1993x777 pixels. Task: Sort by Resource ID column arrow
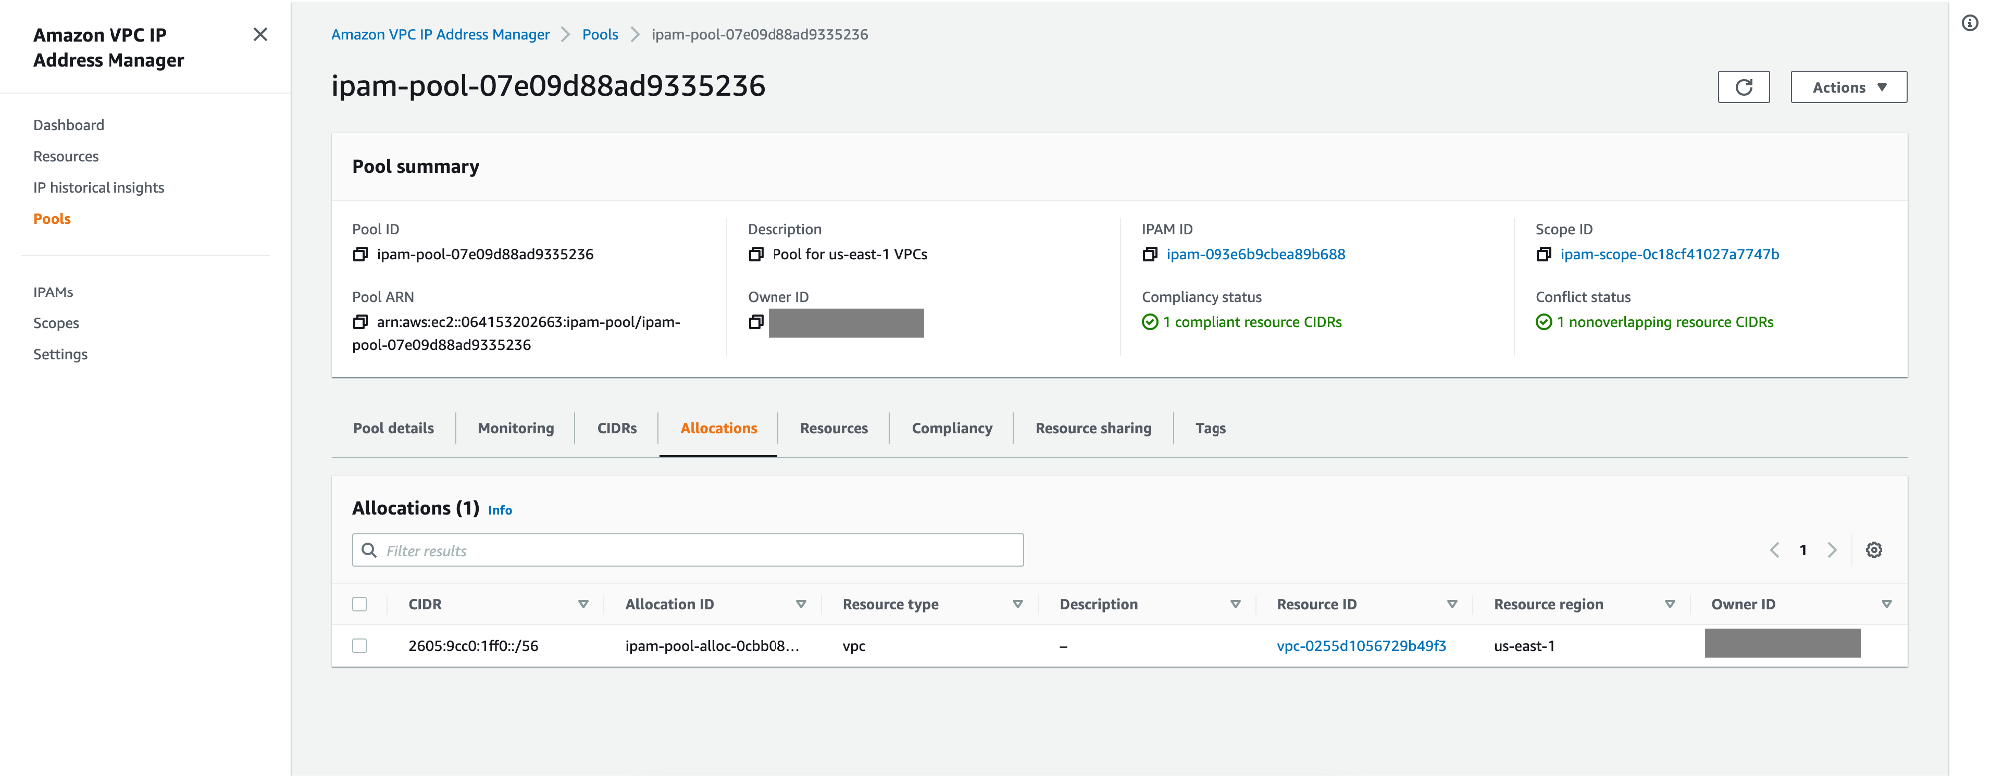1452,605
